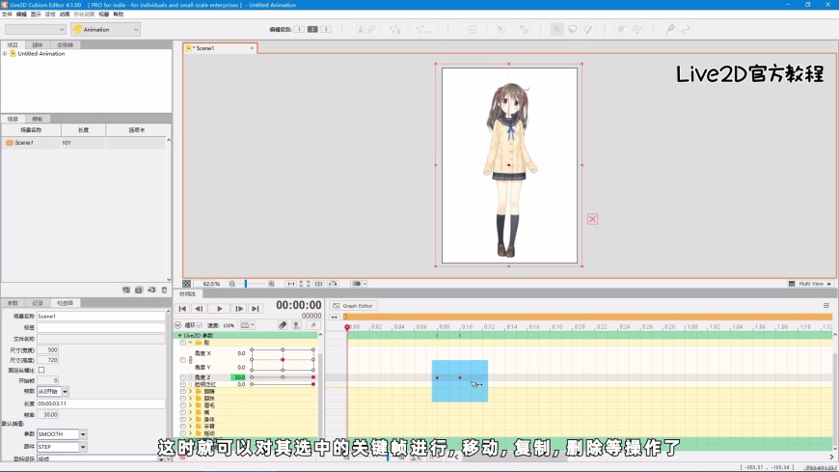This screenshot has width=839, height=472.
Task: Collapse the Live2D parameters group
Action: coord(179,335)
